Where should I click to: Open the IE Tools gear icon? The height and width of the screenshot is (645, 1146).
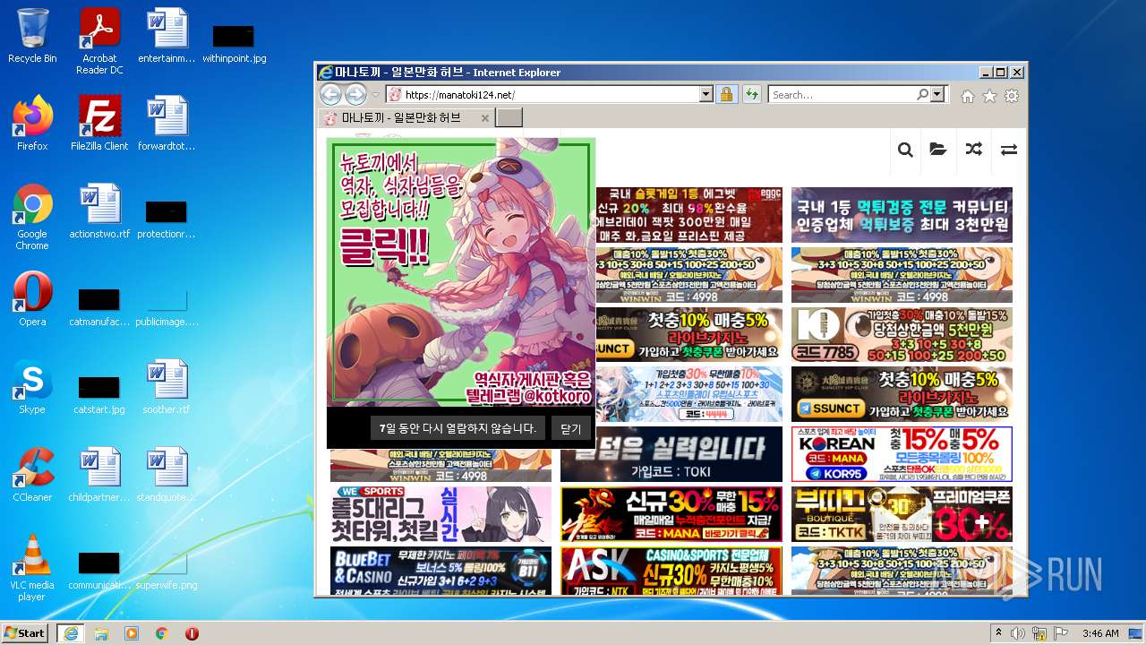coord(1012,95)
